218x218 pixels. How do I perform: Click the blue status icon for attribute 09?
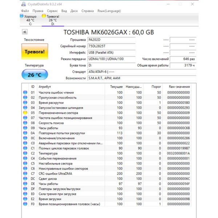pyautogui.click(x=25, y=128)
